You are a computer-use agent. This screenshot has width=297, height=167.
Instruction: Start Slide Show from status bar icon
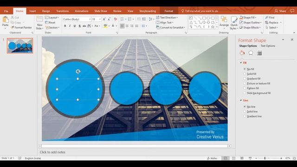coord(250,158)
